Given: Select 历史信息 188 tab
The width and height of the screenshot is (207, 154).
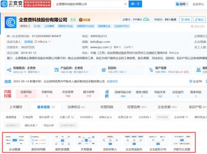Looking at the screenshot, I should [x=68, y=94].
